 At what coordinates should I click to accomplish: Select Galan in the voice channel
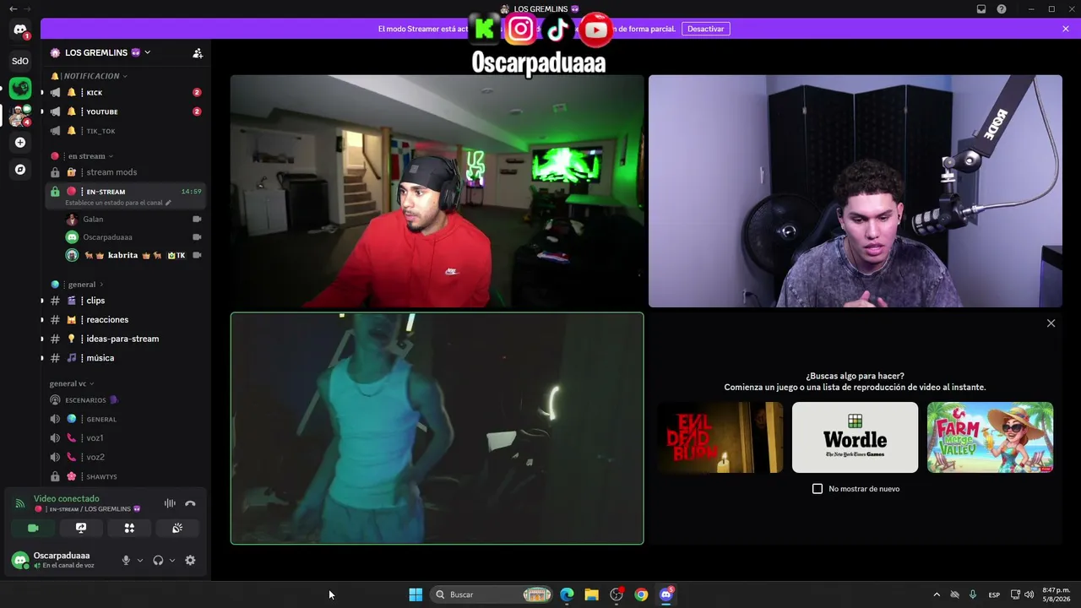point(134,220)
